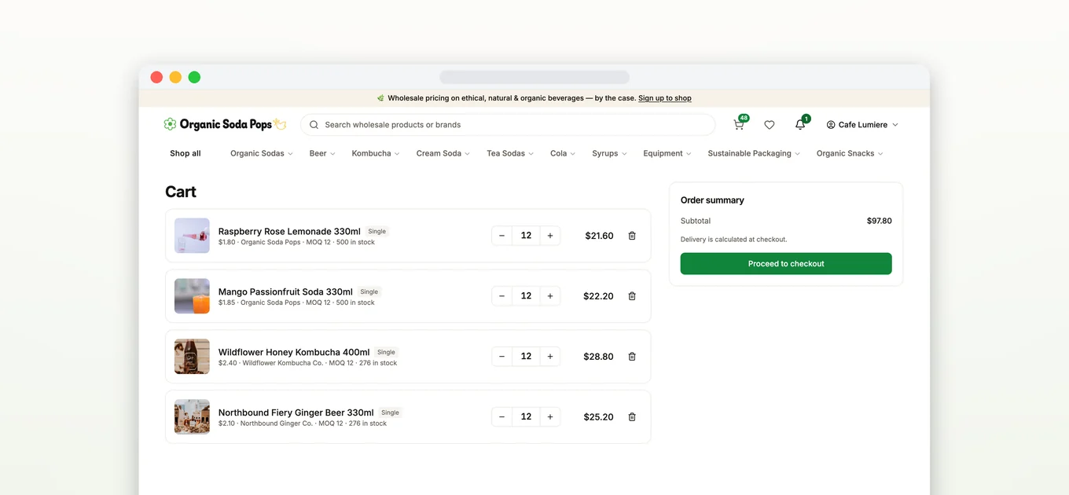Open the Tea Sodas dropdown
1069x495 pixels.
pyautogui.click(x=510, y=153)
